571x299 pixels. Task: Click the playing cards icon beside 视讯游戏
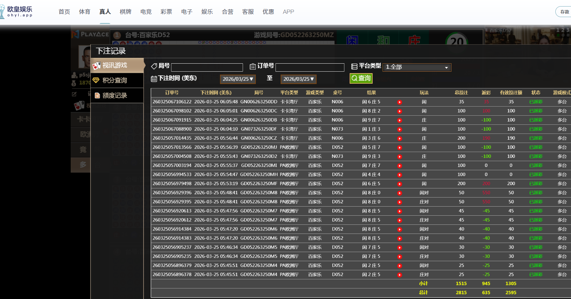tap(96, 65)
